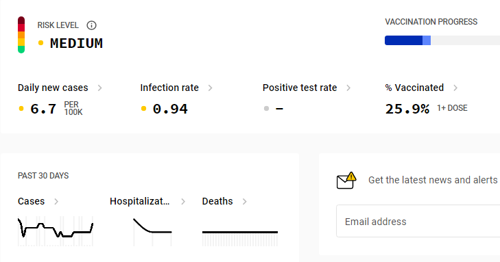
Task: Click the risk level info icon
Action: (91, 25)
